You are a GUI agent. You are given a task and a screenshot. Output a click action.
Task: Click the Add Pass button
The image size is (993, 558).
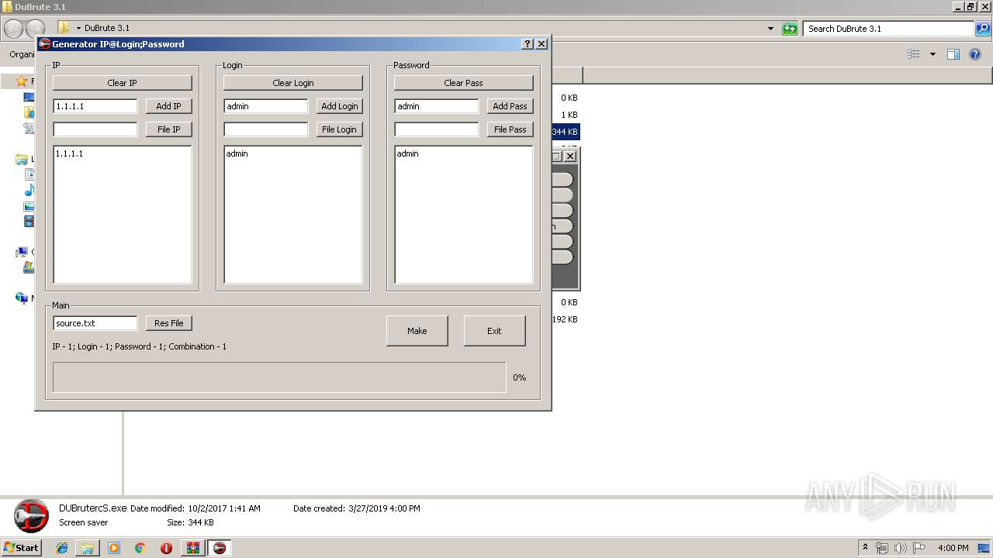[x=510, y=106]
